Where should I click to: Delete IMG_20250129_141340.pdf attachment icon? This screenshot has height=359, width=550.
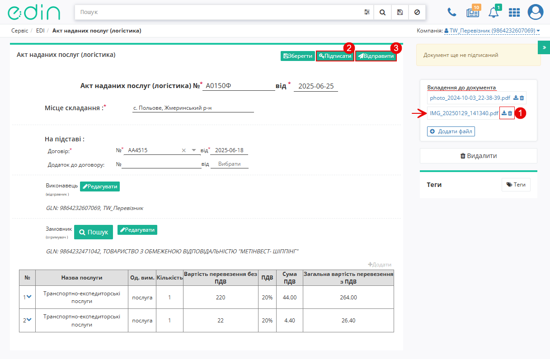pyautogui.click(x=510, y=113)
